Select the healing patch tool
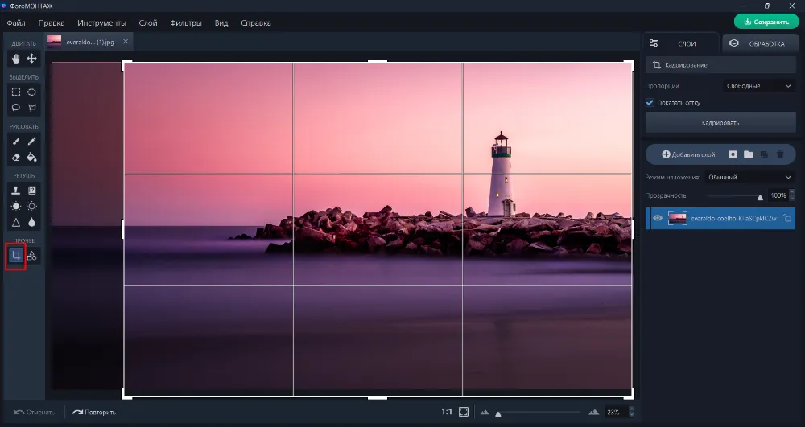Screen dimensions: 805x427 click(x=32, y=191)
